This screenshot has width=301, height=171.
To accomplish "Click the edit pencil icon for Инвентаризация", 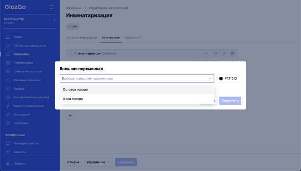I will [x=224, y=53].
